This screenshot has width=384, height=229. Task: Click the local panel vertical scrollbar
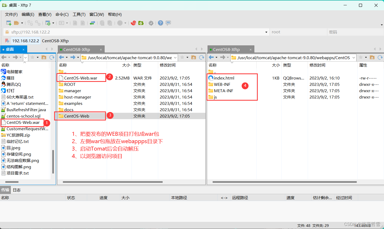[53, 162]
